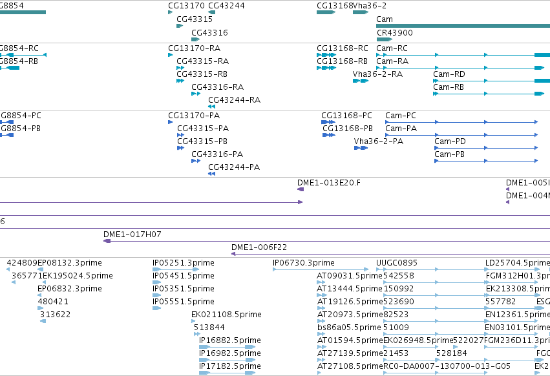550x376 pixels.
Task: Select transcript CG43244-RA
Action: point(211,107)
